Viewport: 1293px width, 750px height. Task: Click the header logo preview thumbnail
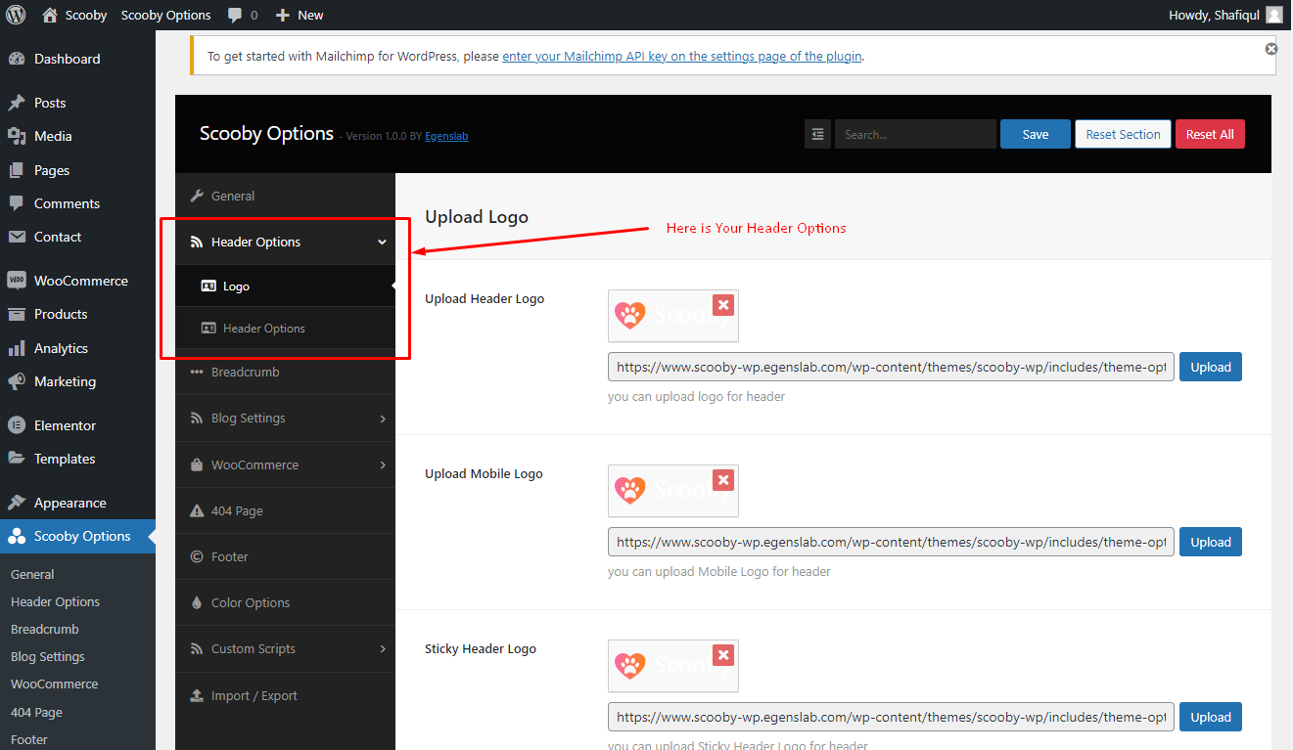[x=672, y=316]
